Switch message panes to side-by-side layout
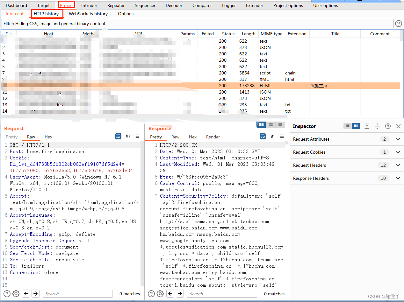 tap(261, 125)
